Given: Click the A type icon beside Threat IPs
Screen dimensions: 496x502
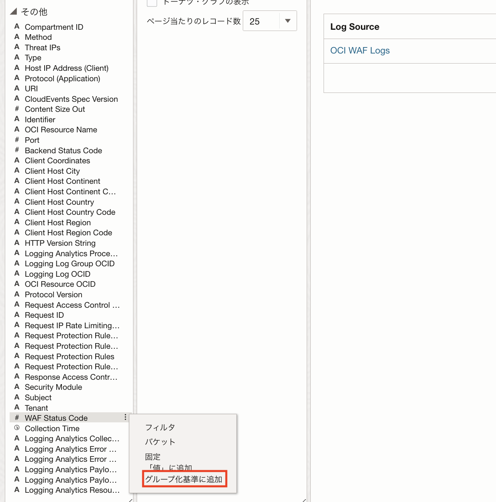Looking at the screenshot, I should (x=17, y=47).
